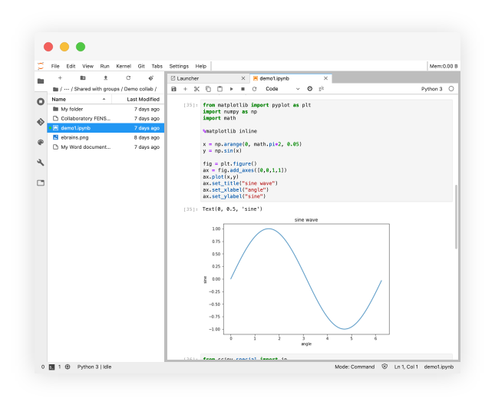Open ebrains.png in the file list

point(74,137)
